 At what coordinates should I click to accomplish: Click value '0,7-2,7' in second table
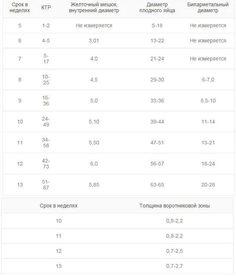pyautogui.click(x=174, y=266)
